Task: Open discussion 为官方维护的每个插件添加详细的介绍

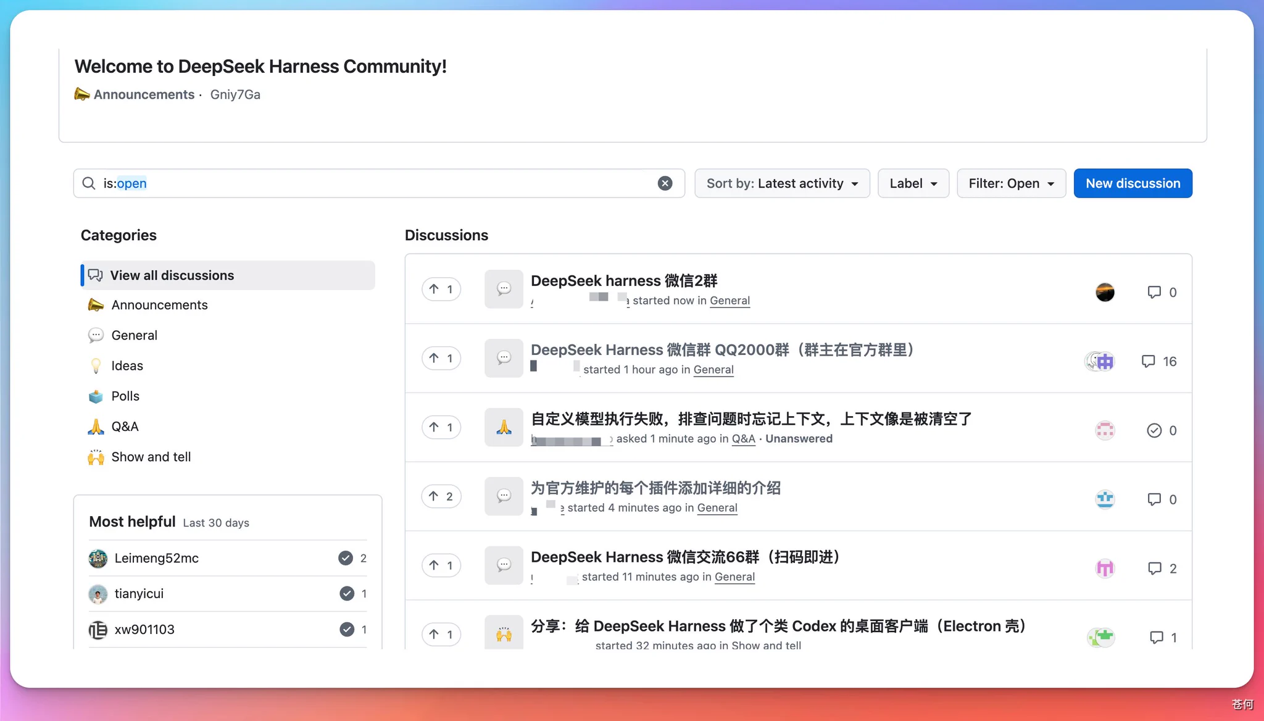Action: click(x=655, y=488)
